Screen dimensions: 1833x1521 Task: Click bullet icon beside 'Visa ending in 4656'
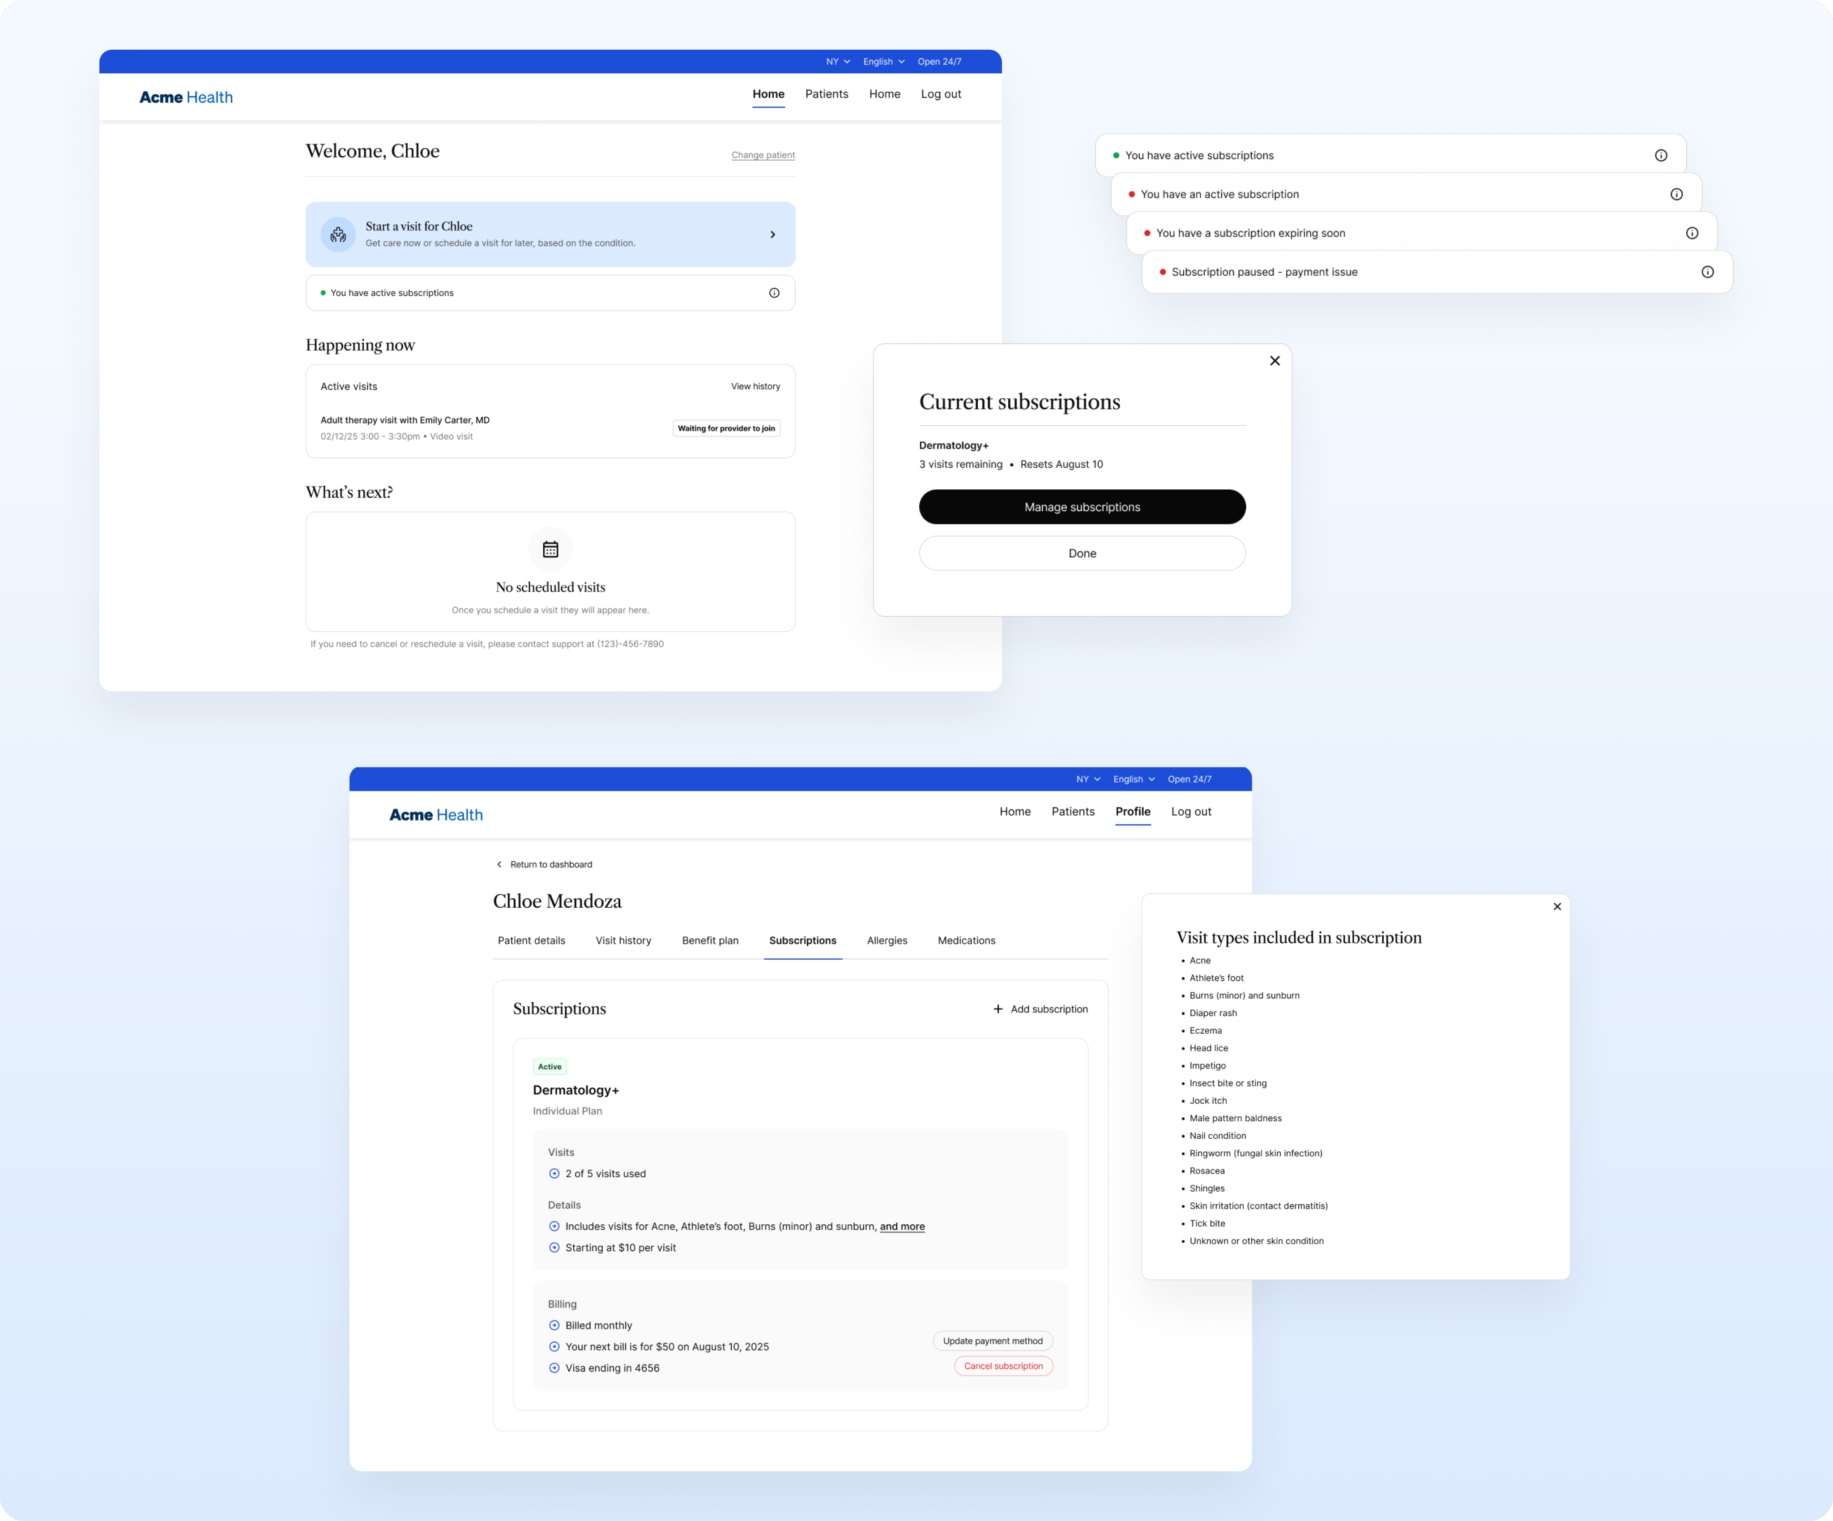(x=554, y=1368)
